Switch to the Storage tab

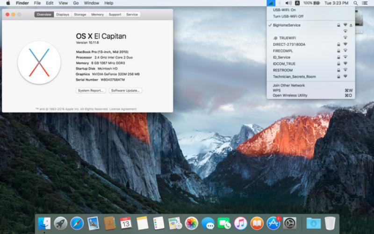pos(80,14)
